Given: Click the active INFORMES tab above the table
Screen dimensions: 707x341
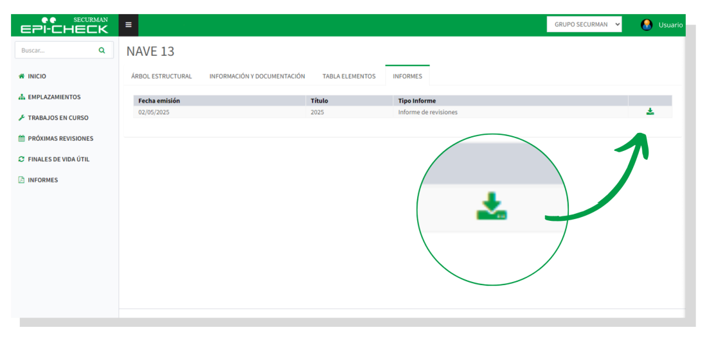Looking at the screenshot, I should (407, 76).
